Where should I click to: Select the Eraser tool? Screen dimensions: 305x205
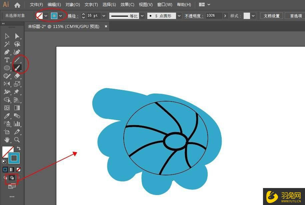tap(17, 76)
